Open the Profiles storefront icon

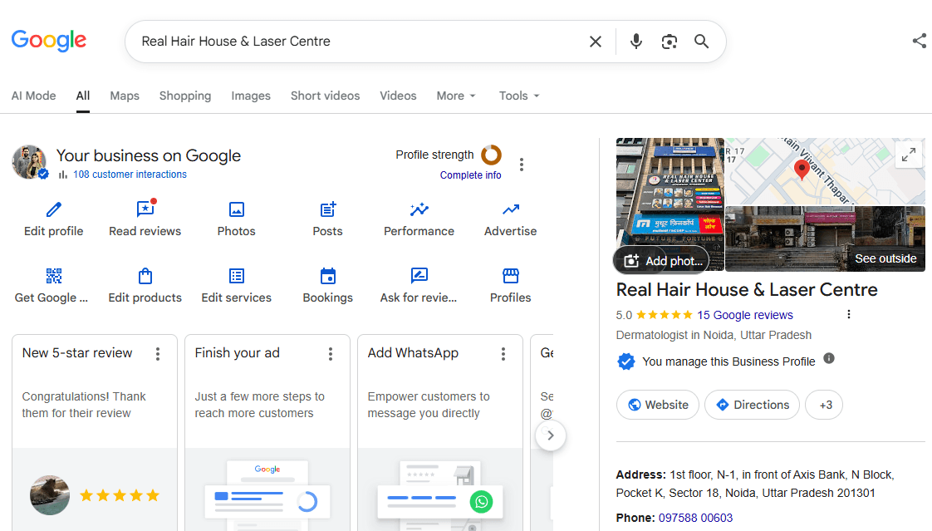511,276
